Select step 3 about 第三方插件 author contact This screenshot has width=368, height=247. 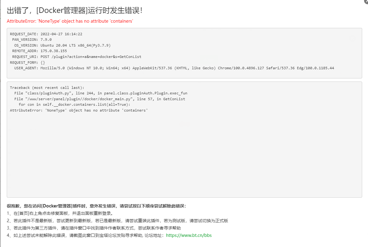[x=94, y=228]
